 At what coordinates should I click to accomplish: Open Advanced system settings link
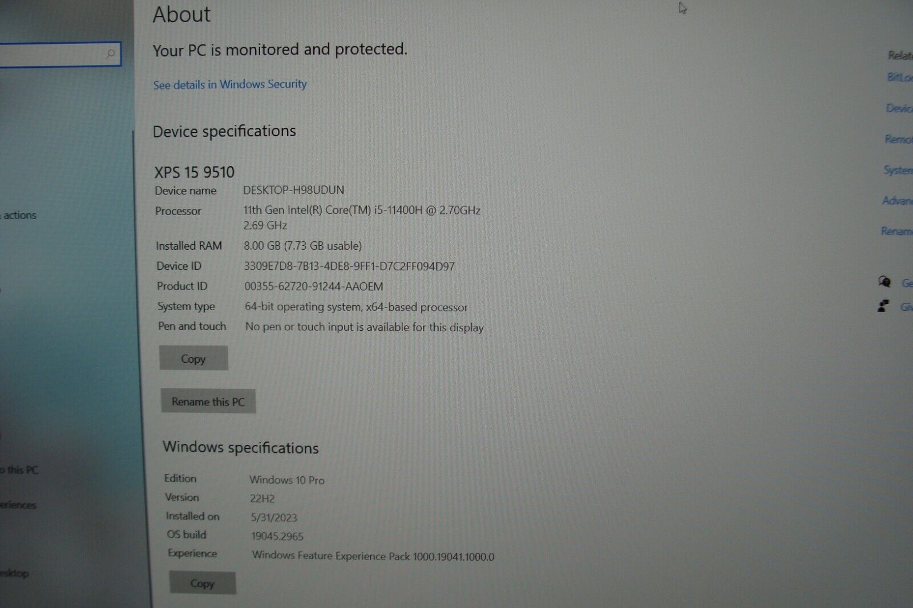tap(898, 200)
